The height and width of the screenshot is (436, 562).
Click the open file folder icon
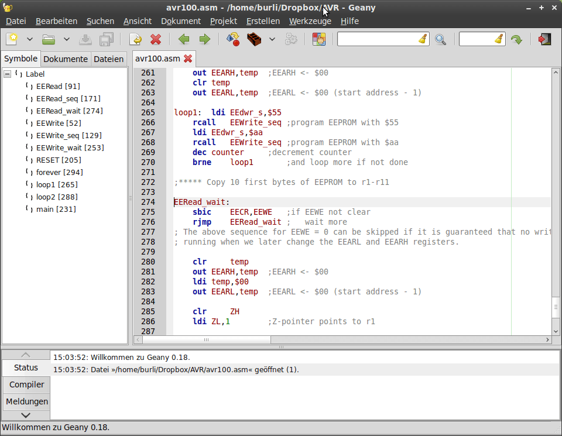[x=49, y=39]
